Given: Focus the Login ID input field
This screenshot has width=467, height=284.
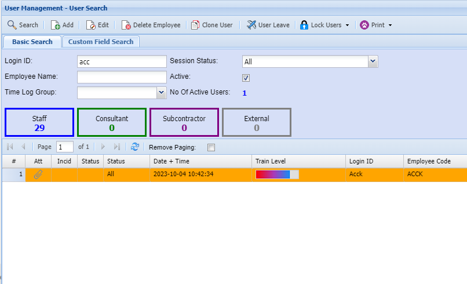Looking at the screenshot, I should click(122, 61).
